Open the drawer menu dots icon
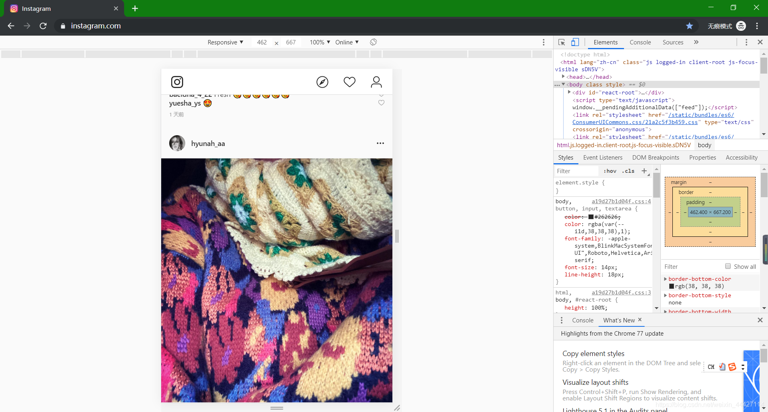 (562, 320)
